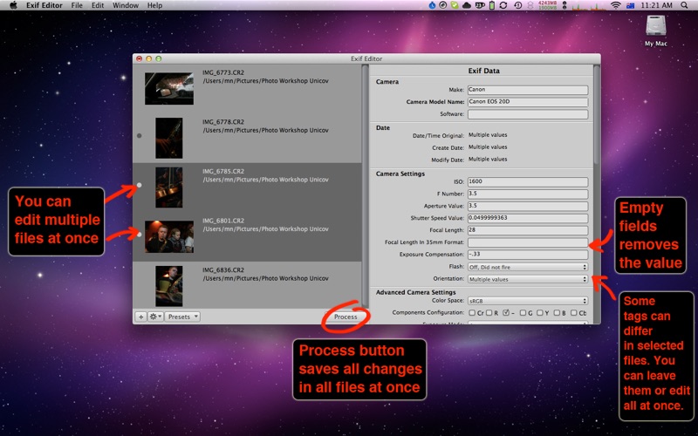The width and height of the screenshot is (698, 436).
Task: Open the Apple menu
Action: 13,5
